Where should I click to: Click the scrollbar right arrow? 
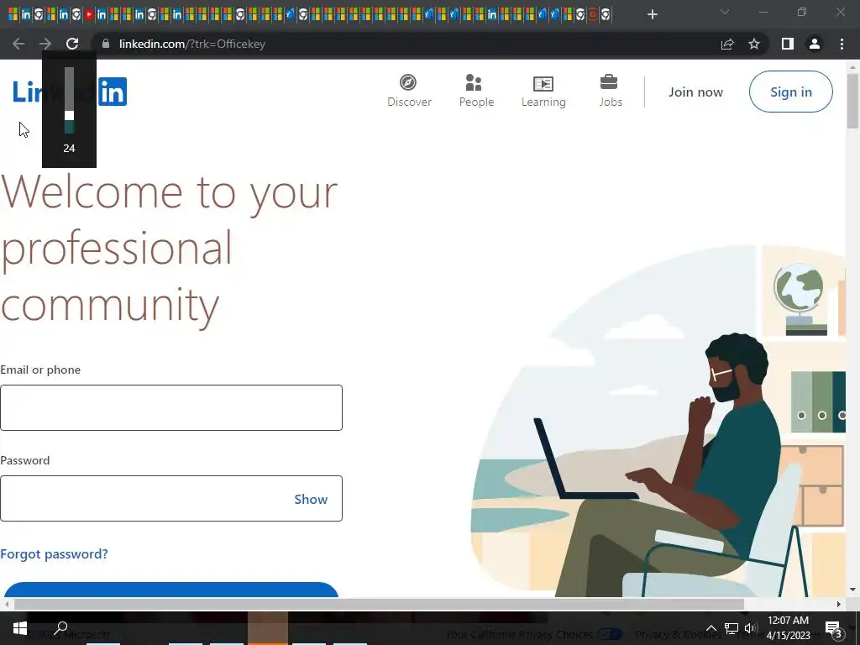(x=839, y=604)
